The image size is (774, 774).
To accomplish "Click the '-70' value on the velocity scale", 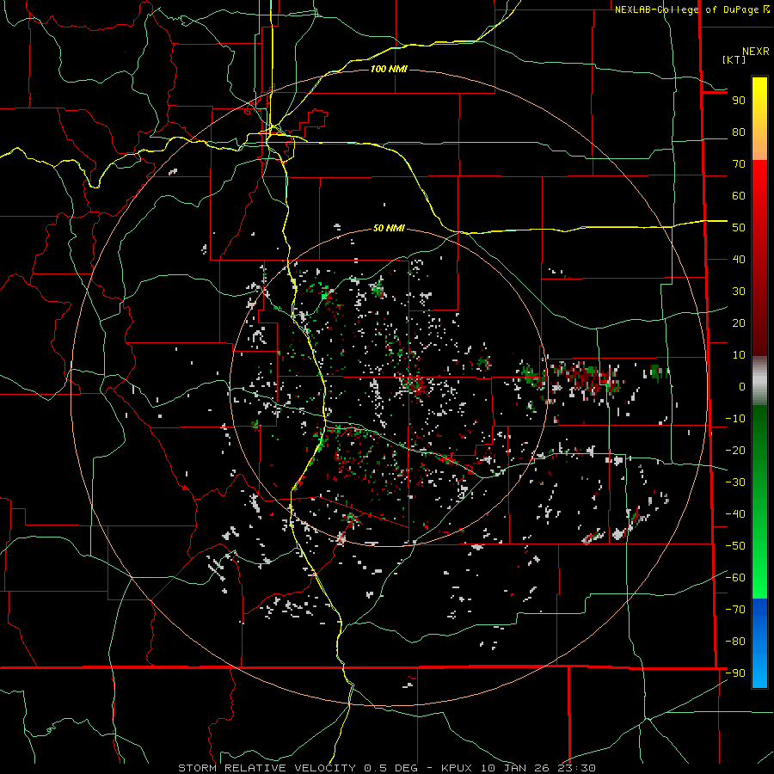I will click(x=735, y=610).
